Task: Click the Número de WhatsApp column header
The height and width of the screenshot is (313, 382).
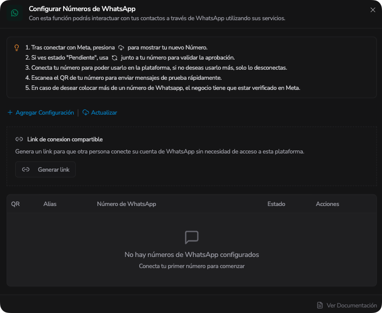Action: [127, 204]
